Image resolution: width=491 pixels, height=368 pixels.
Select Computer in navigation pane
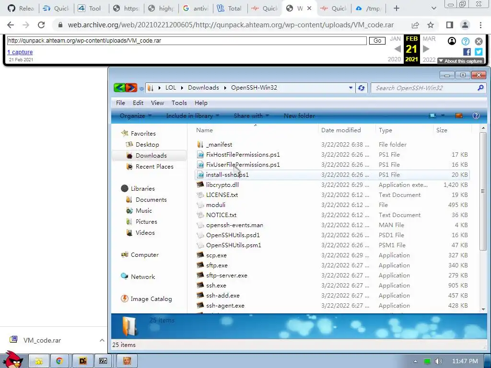[144, 255]
